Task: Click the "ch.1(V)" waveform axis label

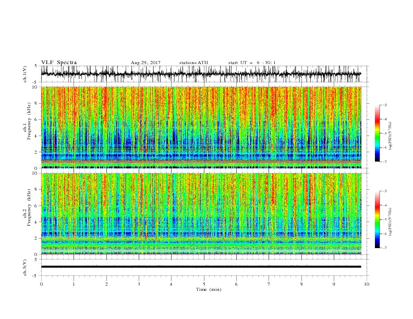Action: [x=25, y=74]
